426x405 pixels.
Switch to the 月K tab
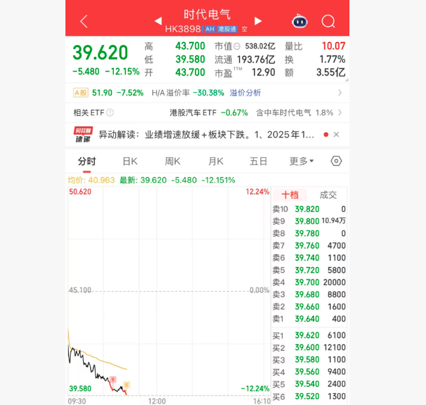click(x=216, y=161)
